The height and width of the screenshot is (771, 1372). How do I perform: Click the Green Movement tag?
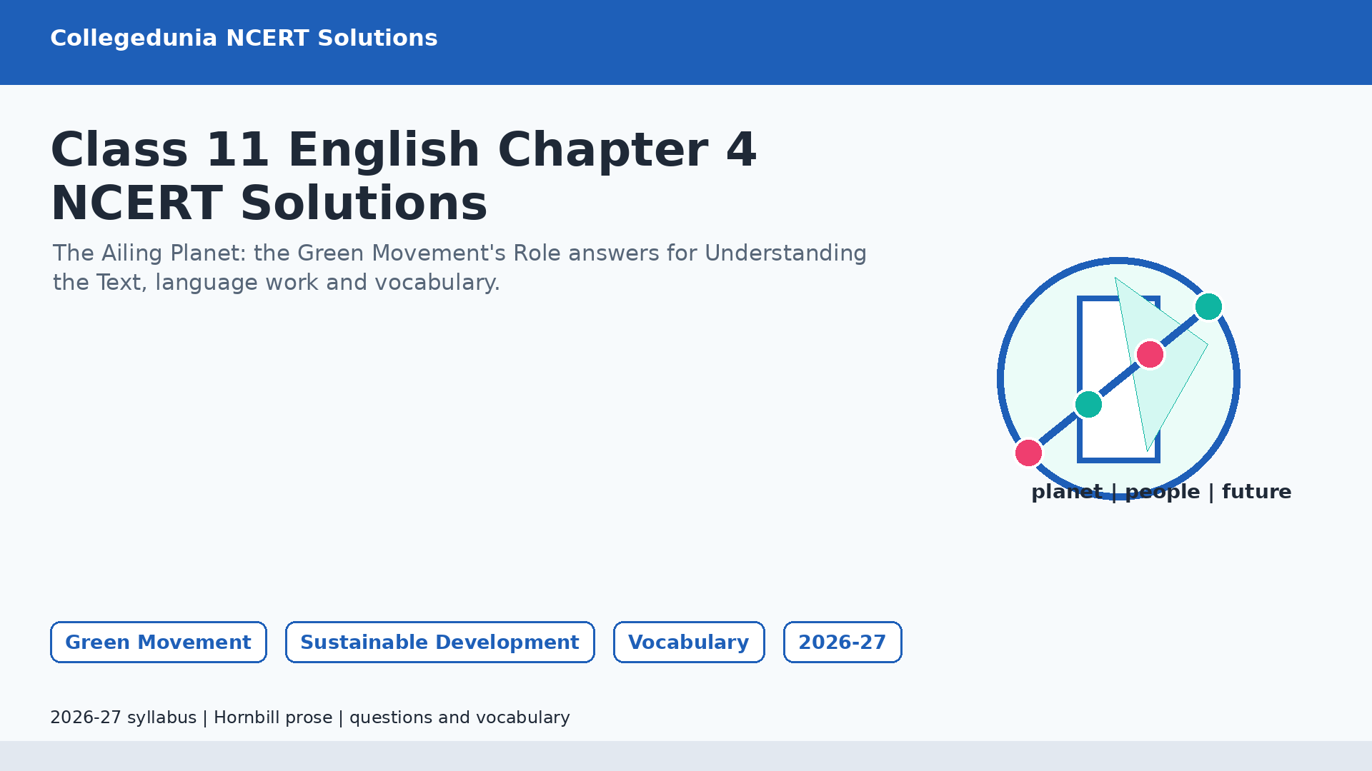(159, 642)
